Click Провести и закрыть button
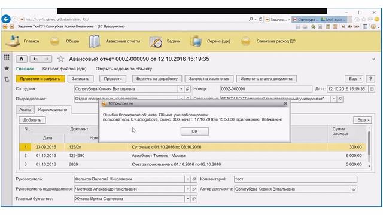Image resolution: width=383 pixels, height=215 pixels. click(x=40, y=79)
